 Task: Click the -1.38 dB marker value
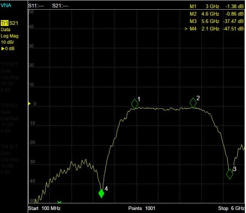(x=235, y=6)
